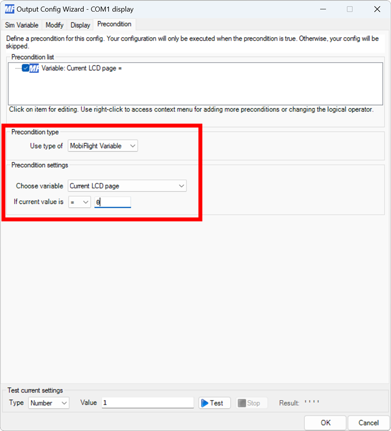This screenshot has height=431, width=391.
Task: Select the Precondition tab
Action: 114,24
